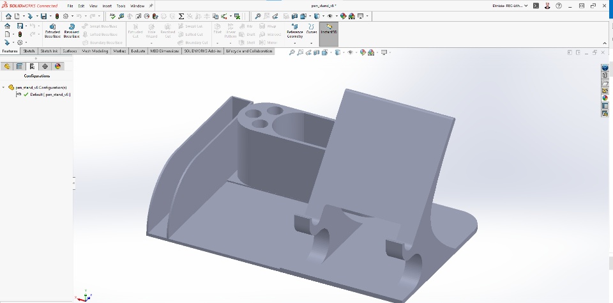
Task: Open Reference Geometry tool
Action: click(x=295, y=31)
